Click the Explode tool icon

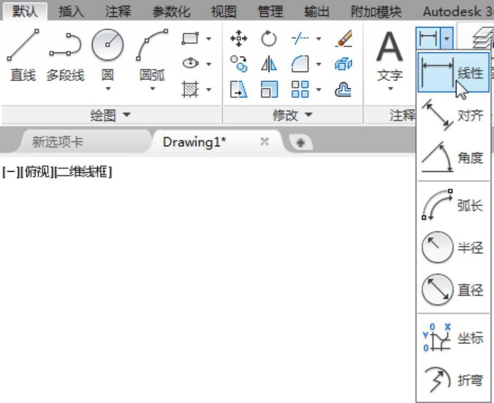(x=343, y=64)
